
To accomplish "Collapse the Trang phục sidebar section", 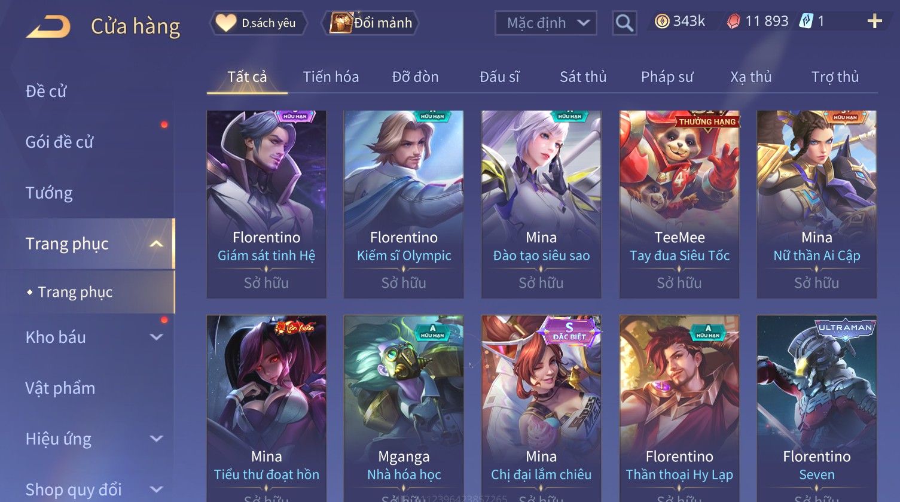I will [156, 244].
